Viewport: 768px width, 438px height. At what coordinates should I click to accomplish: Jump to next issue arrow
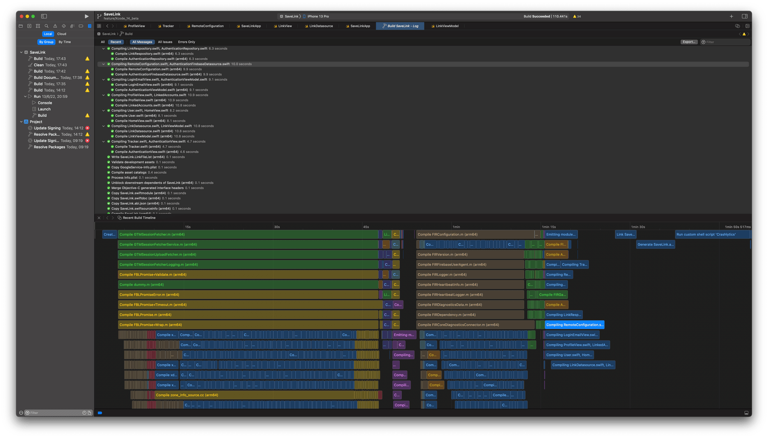pyautogui.click(x=748, y=34)
